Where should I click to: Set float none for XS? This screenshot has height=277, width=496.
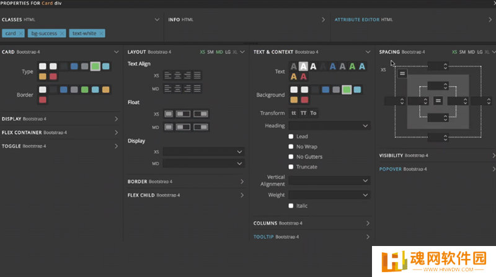pos(169,114)
